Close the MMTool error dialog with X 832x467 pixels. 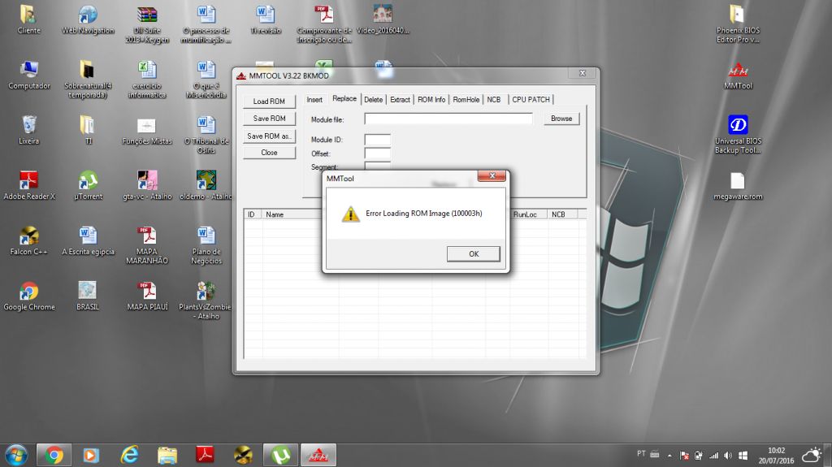492,176
